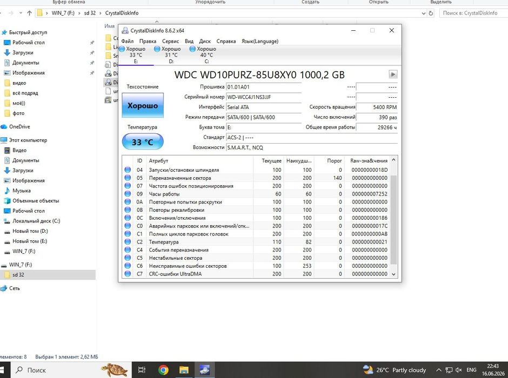Select disk E: tab showing 33 °C

pos(136,55)
